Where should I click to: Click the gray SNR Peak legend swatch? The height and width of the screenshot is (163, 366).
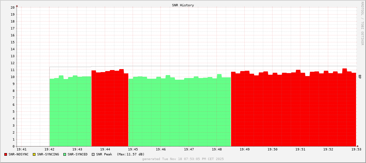click(x=93, y=154)
